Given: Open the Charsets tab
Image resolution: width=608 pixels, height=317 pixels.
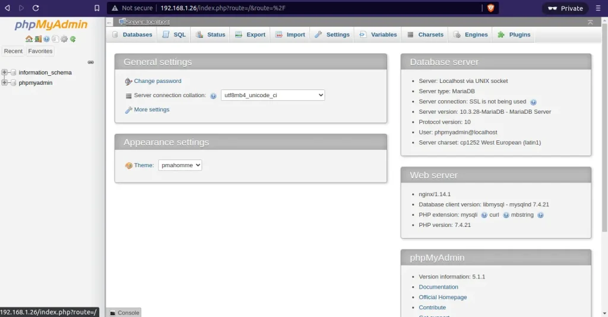Looking at the screenshot, I should [425, 34].
